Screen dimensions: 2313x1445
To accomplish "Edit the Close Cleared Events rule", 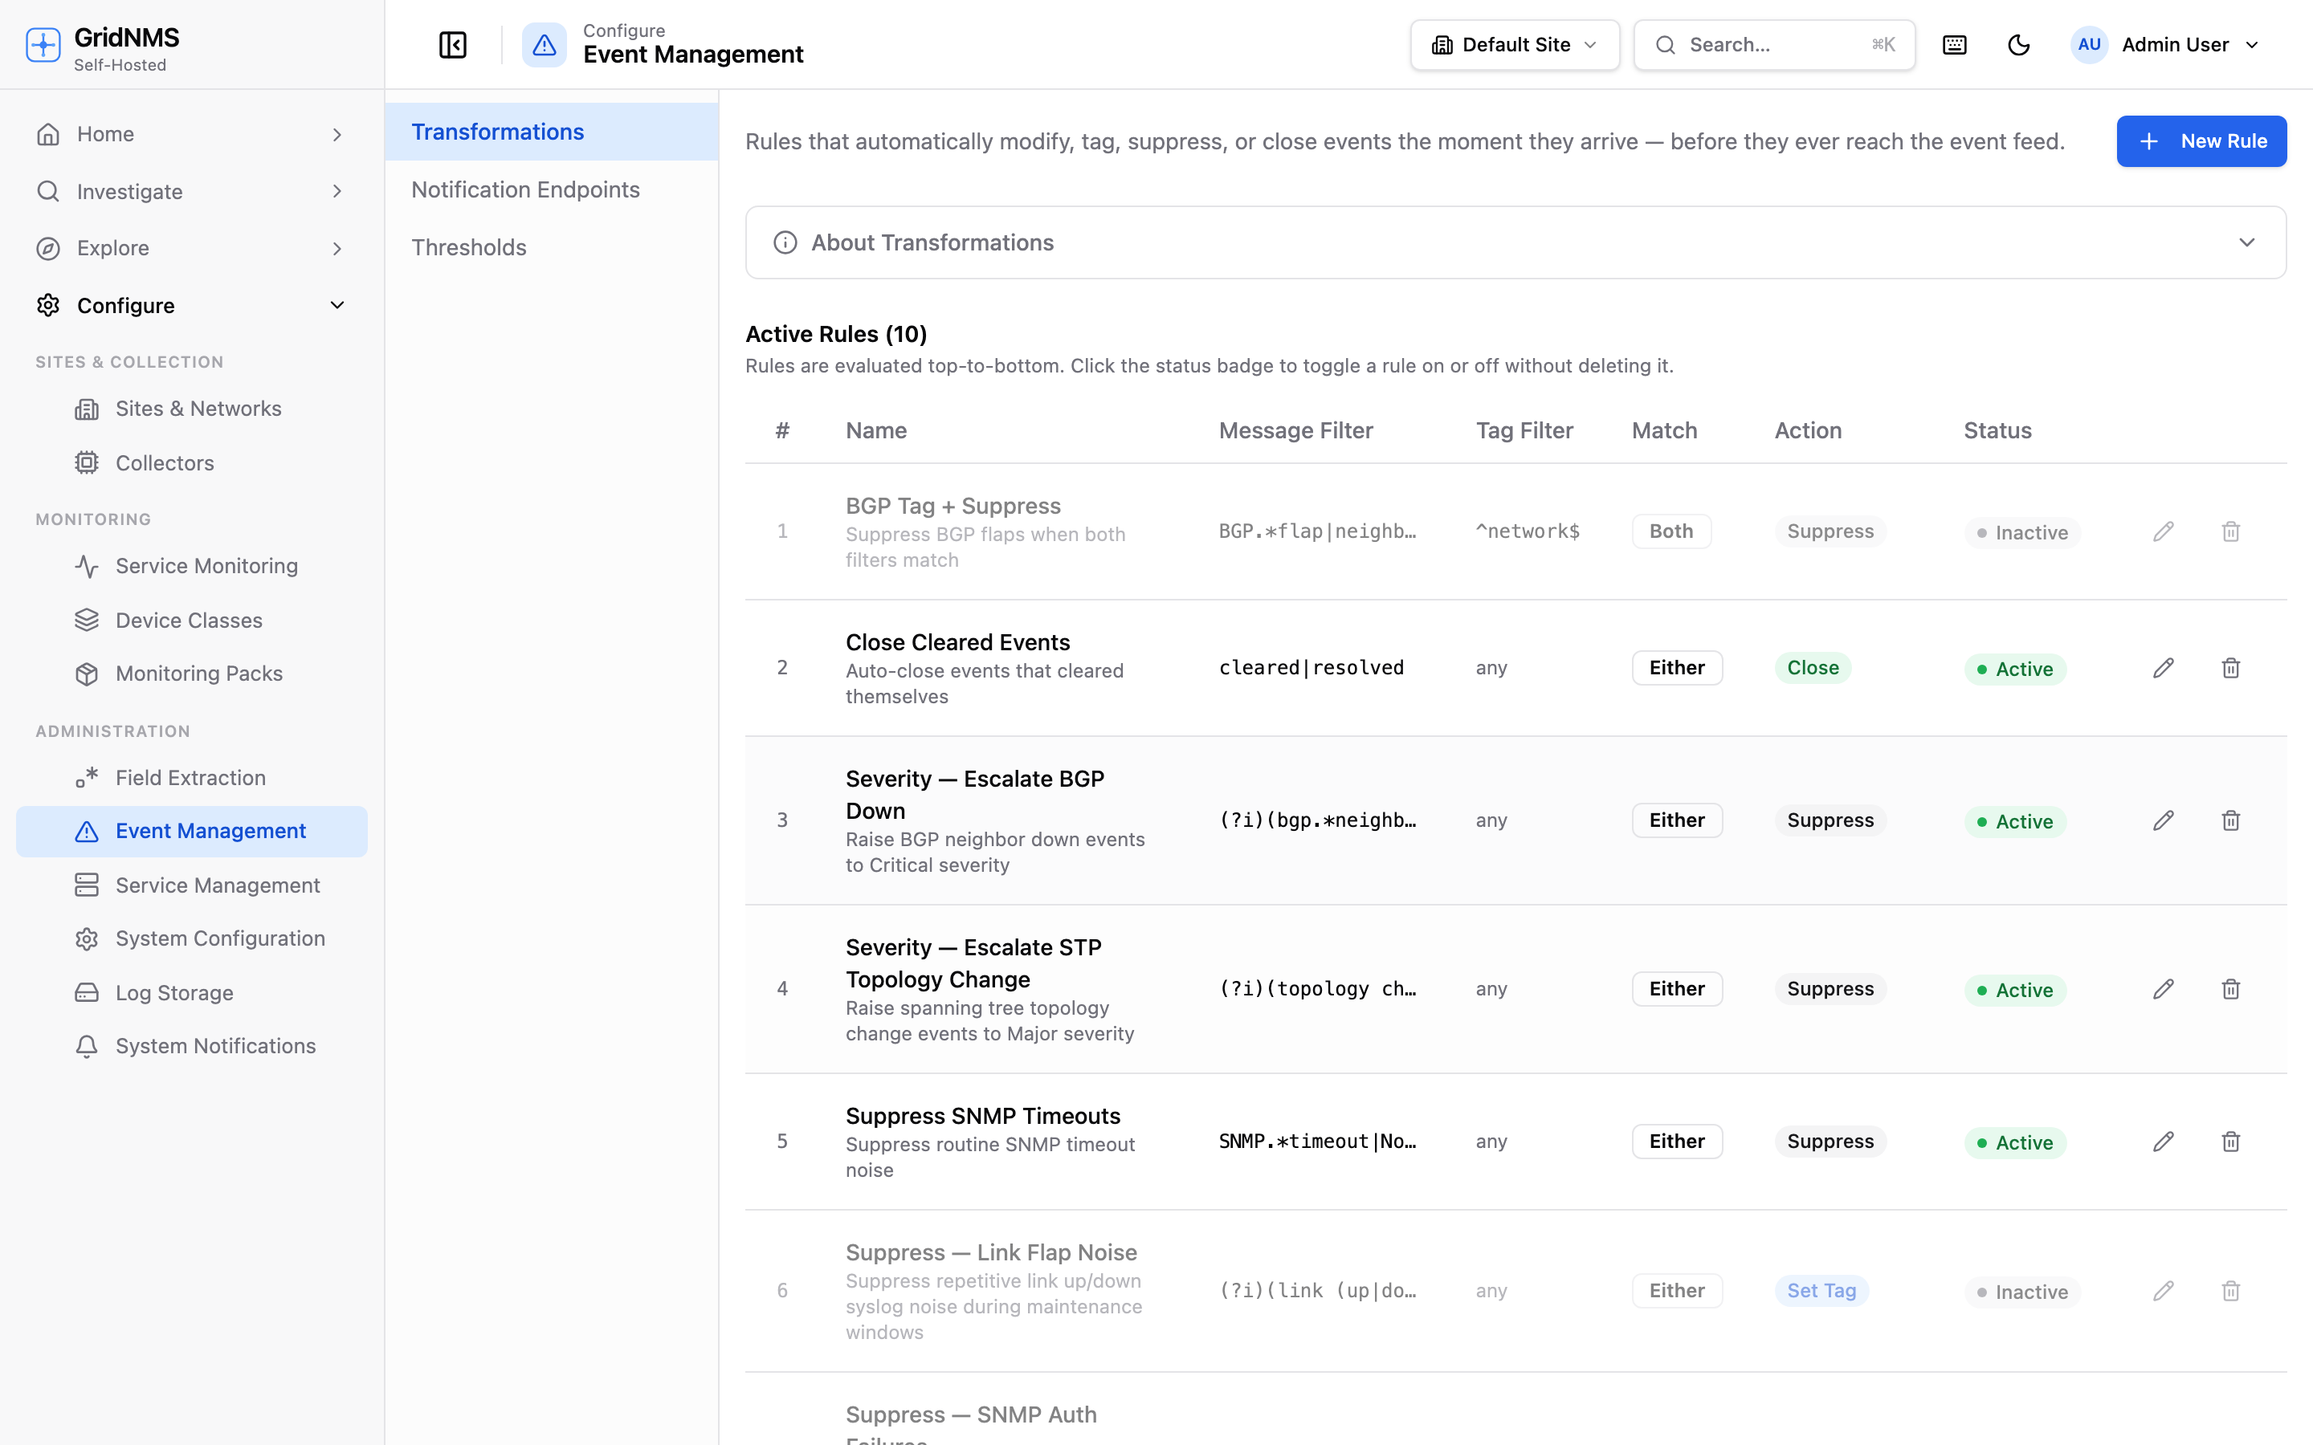I will click(2164, 668).
